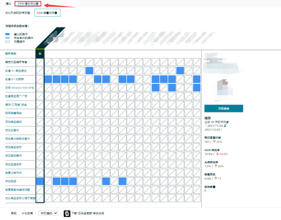Image resolution: width=281 pixels, height=220 pixels.
Task: Switch to the 建议 tab
Action: click(9, 4)
